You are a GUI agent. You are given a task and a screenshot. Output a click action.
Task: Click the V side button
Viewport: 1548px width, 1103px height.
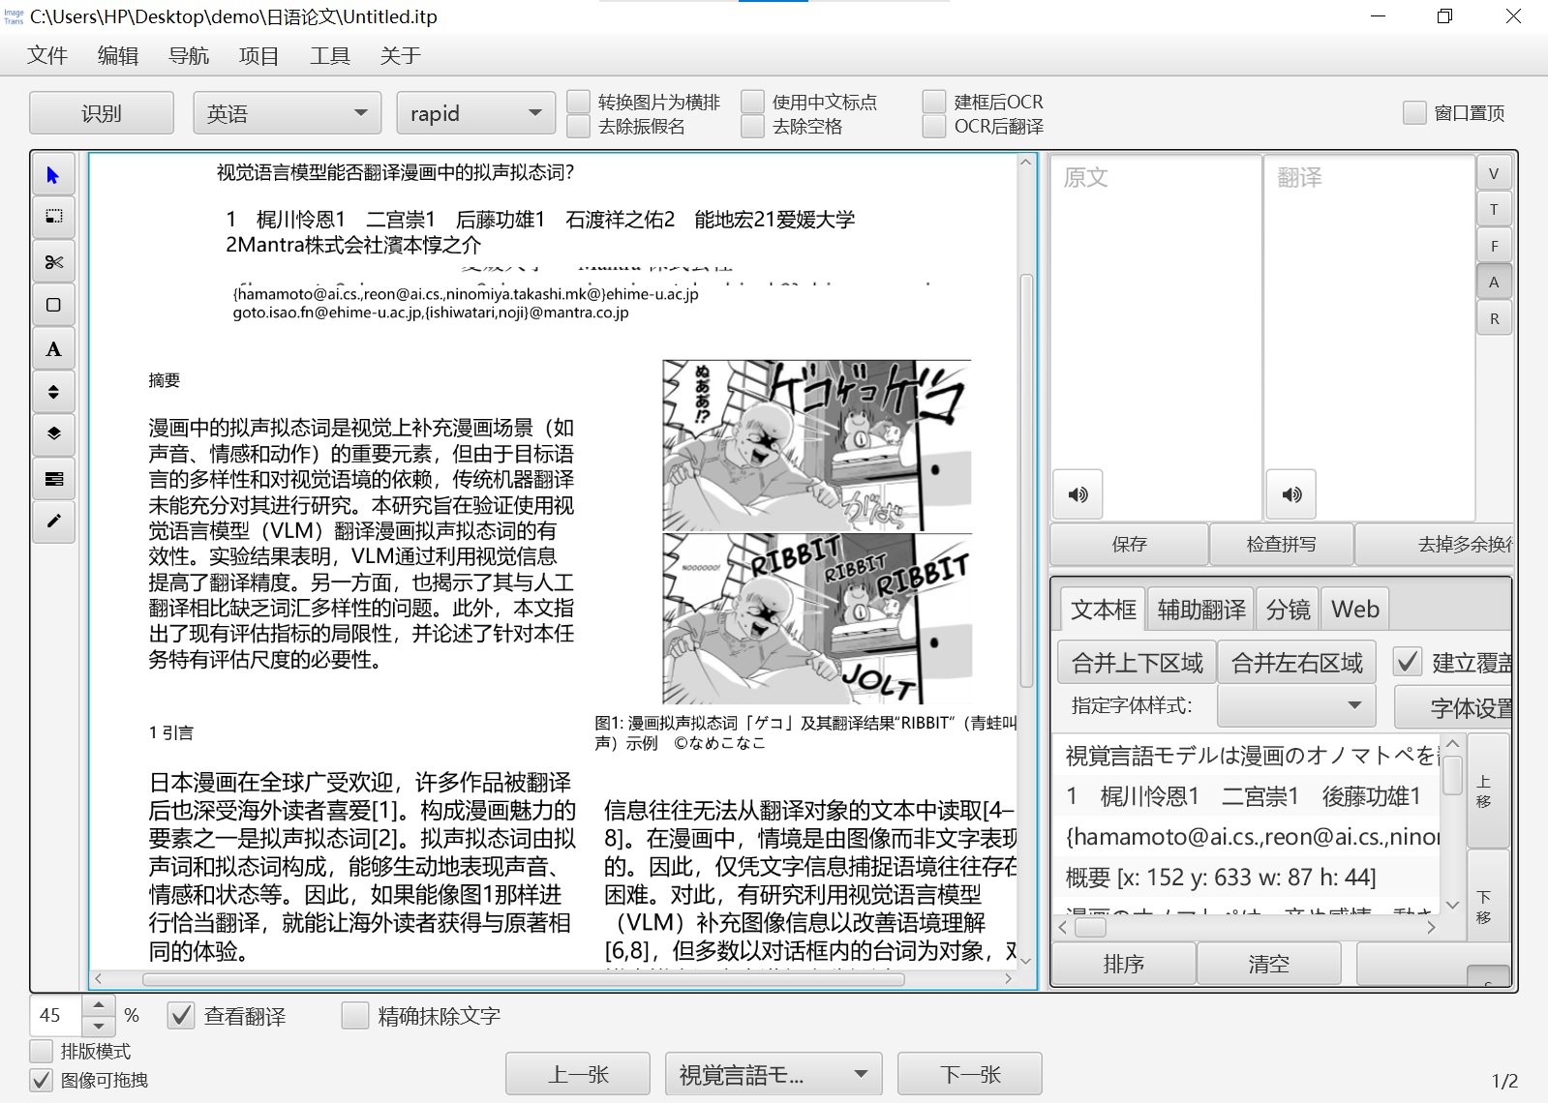pos(1494,174)
